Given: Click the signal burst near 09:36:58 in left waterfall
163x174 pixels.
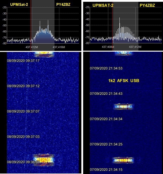Looking at the screenshot, I should point(44,160).
